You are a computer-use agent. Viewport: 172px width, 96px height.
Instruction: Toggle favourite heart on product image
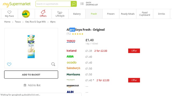9,64
